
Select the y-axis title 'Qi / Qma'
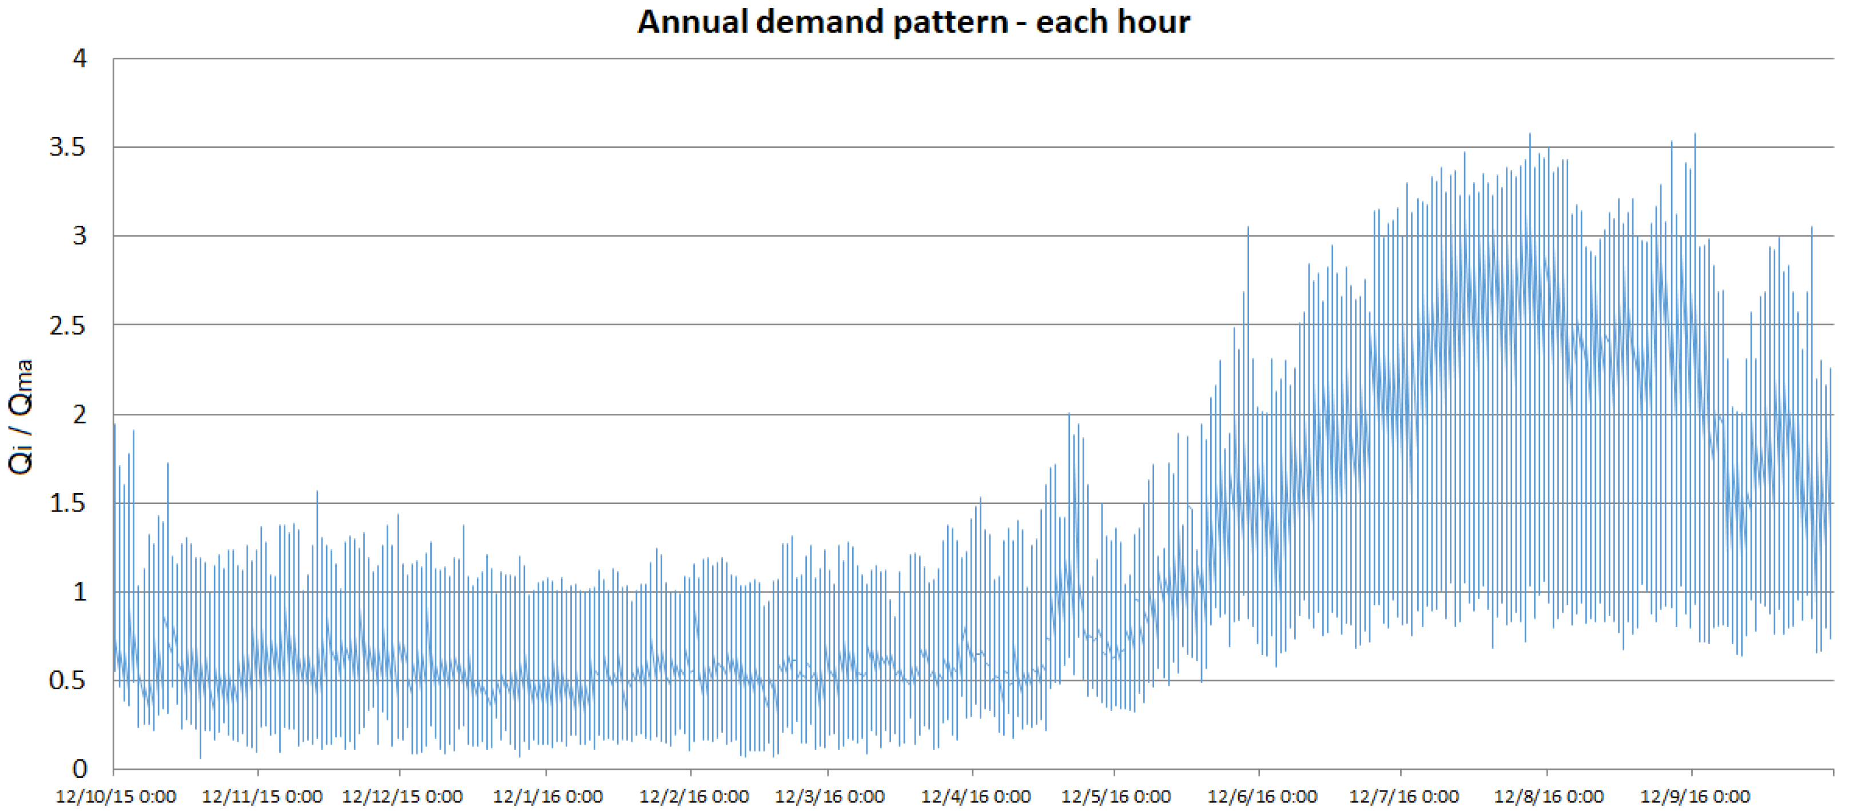pos(21,417)
